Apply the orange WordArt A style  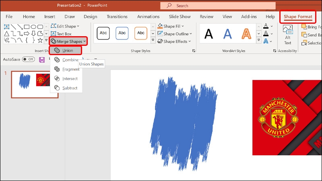point(246,34)
